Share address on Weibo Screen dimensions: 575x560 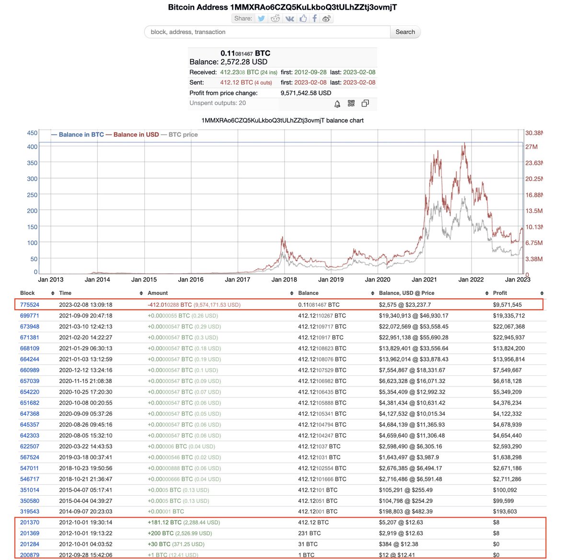(326, 18)
